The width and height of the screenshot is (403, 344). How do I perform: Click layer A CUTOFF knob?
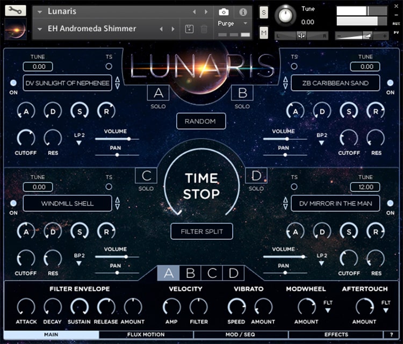tap(26, 138)
